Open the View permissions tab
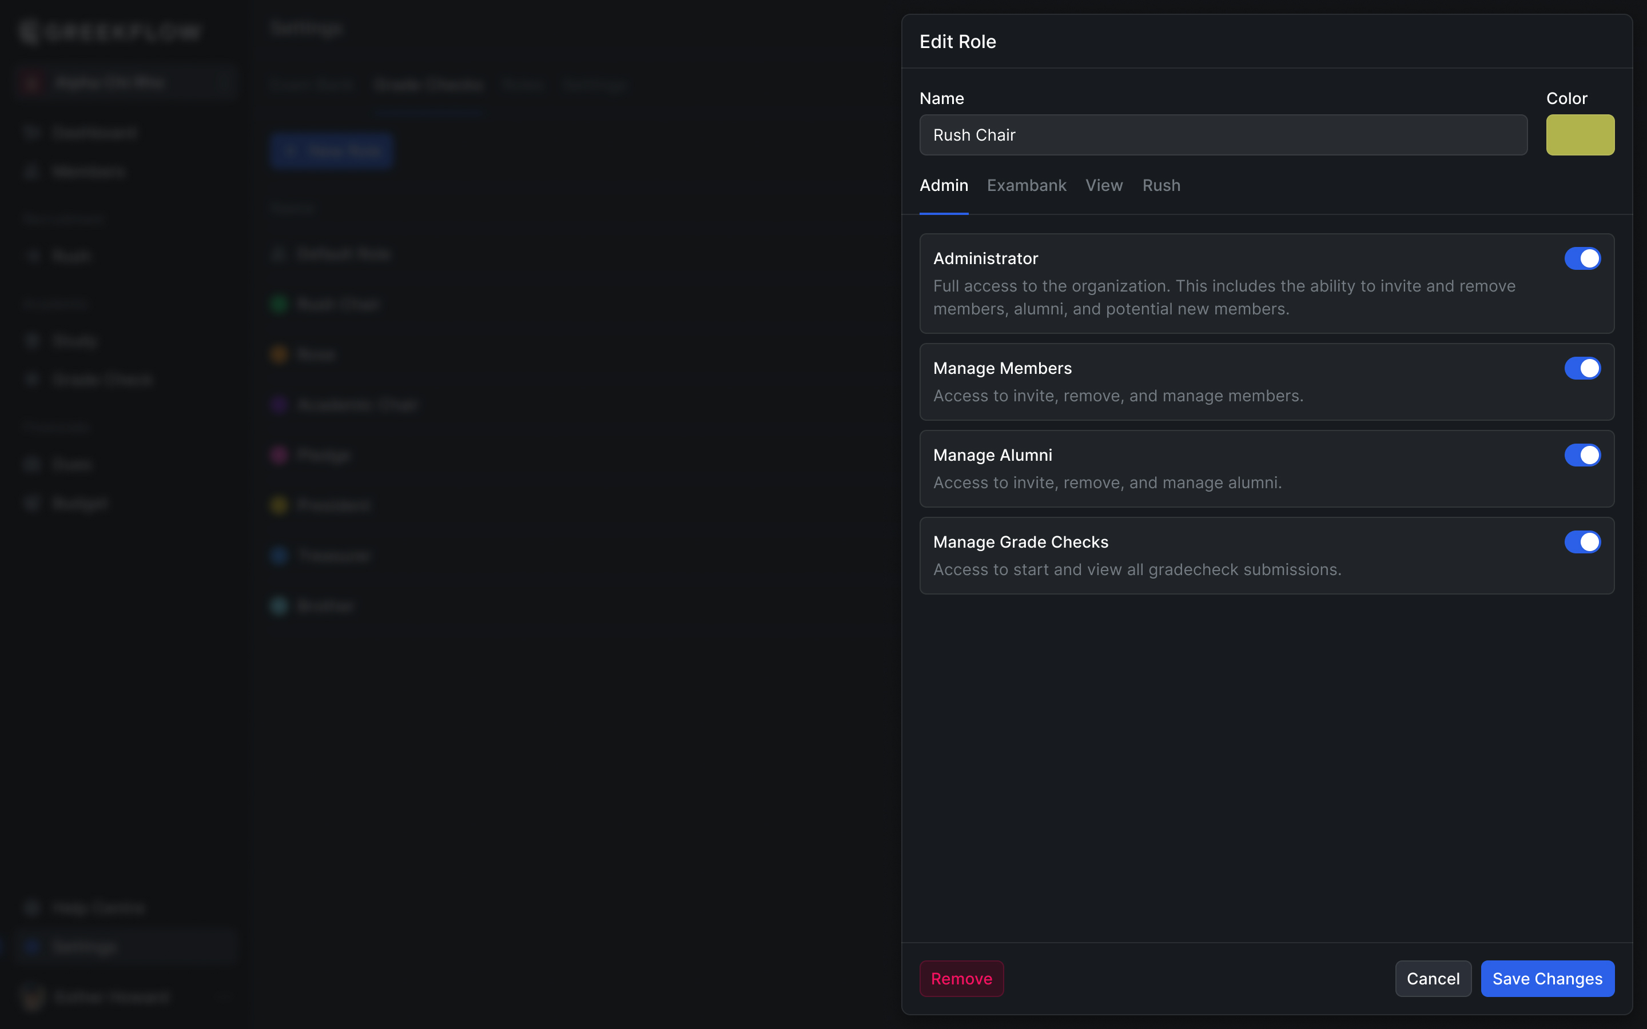The height and width of the screenshot is (1029, 1647). point(1104,185)
